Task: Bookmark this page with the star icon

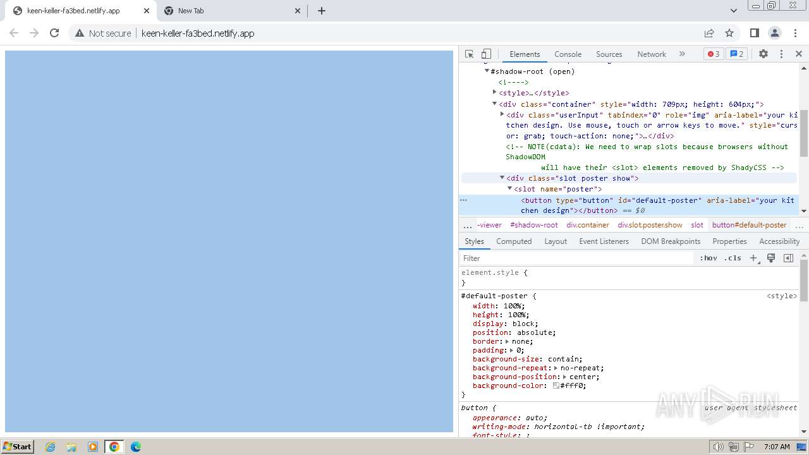Action: [729, 33]
